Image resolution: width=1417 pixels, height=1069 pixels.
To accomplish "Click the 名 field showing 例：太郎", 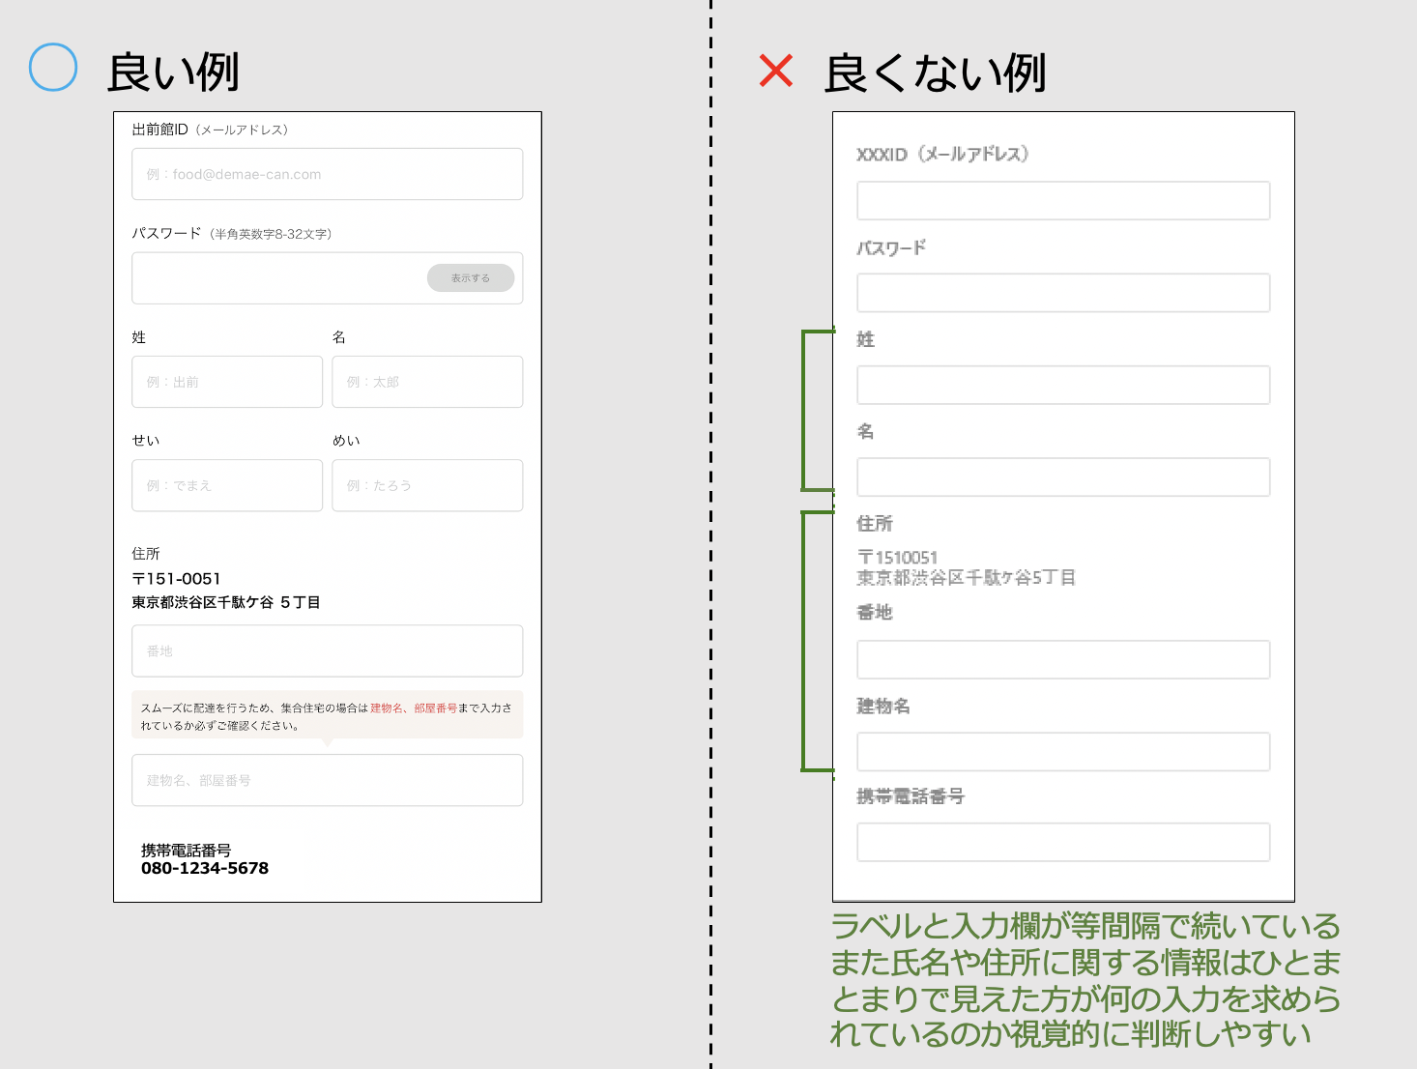I will (426, 381).
